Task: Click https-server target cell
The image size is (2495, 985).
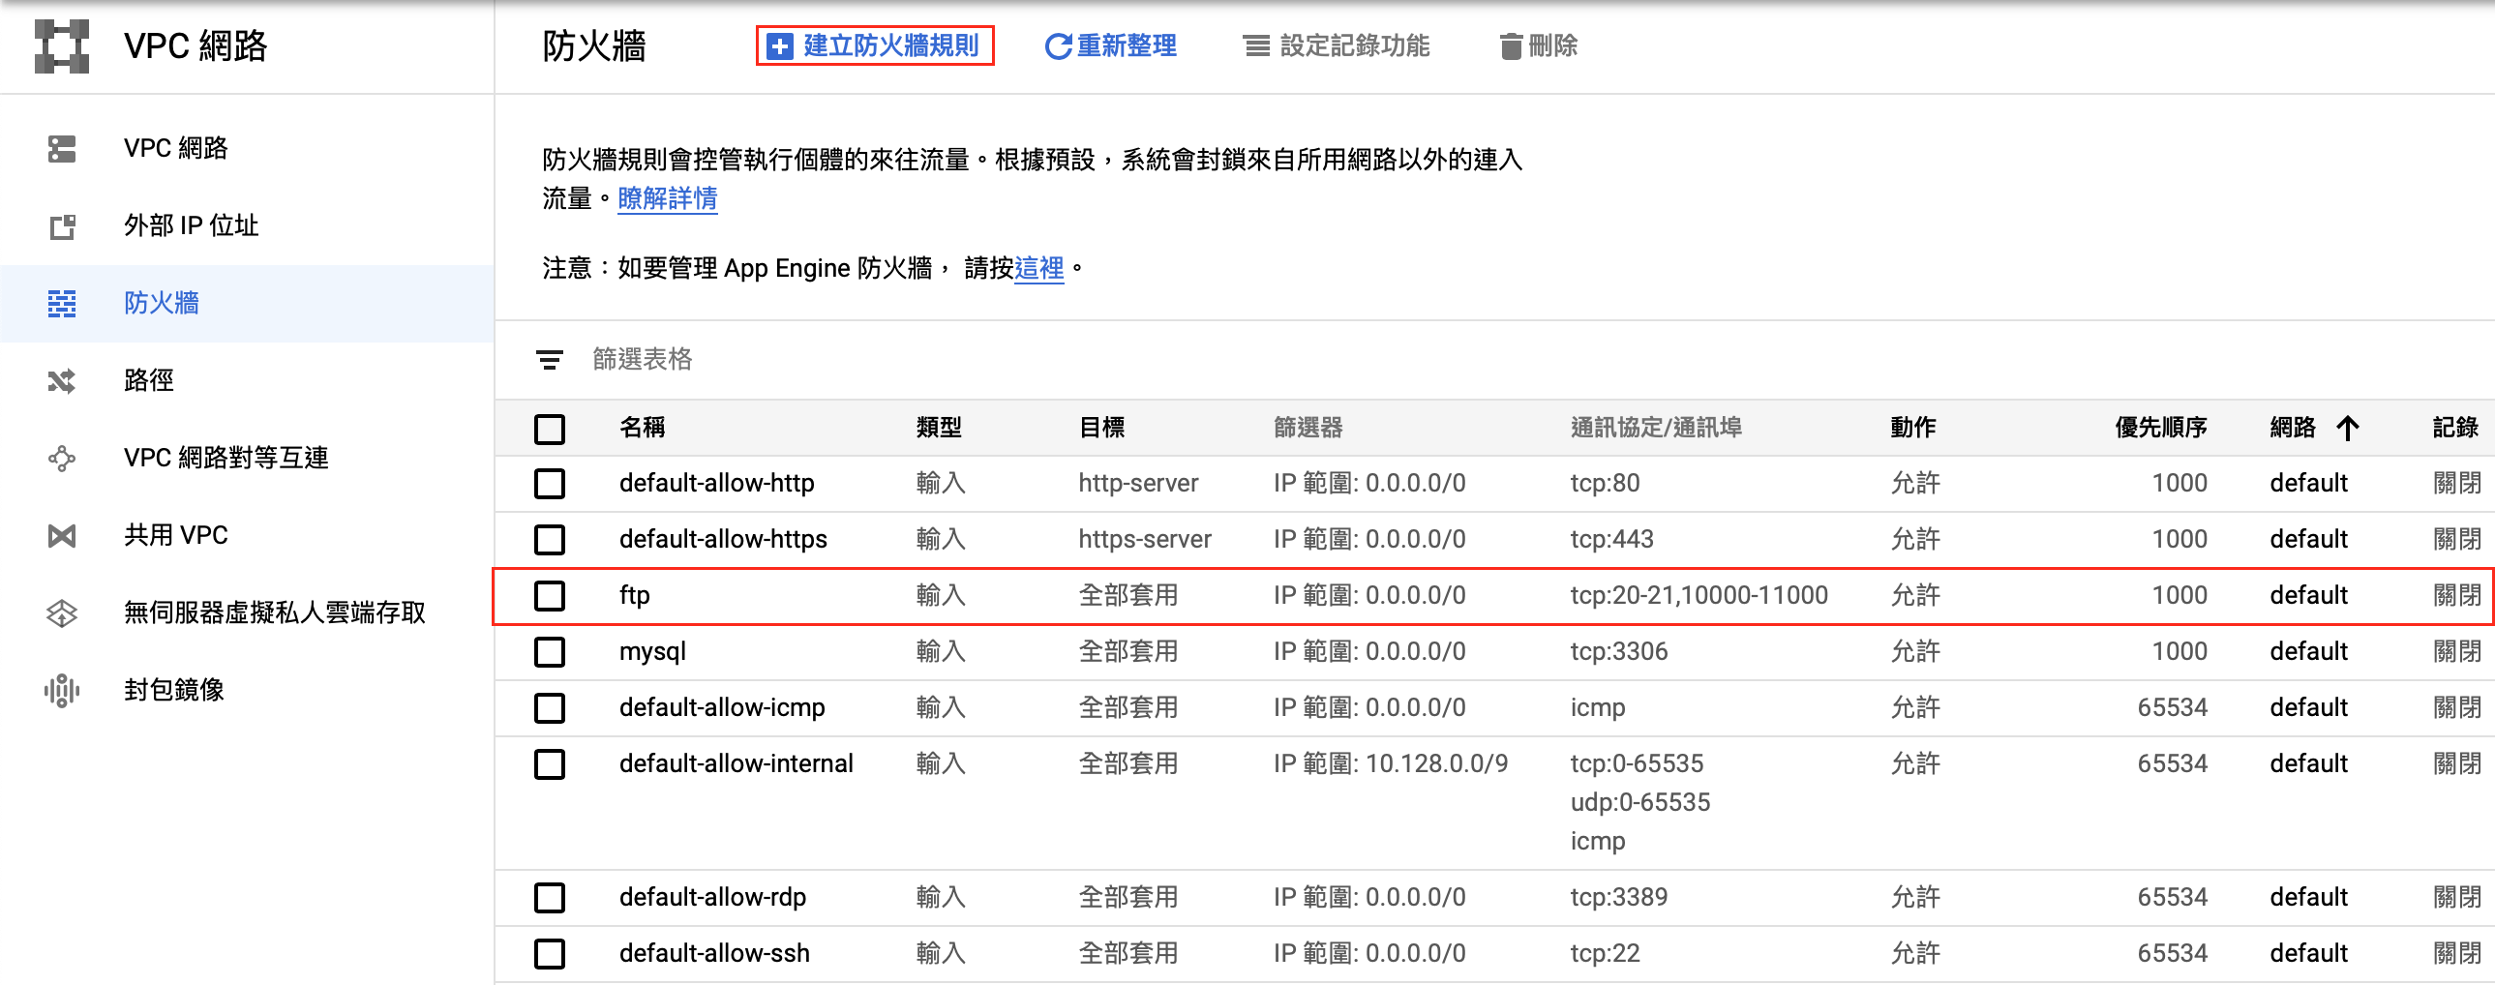Action: (x=1145, y=540)
